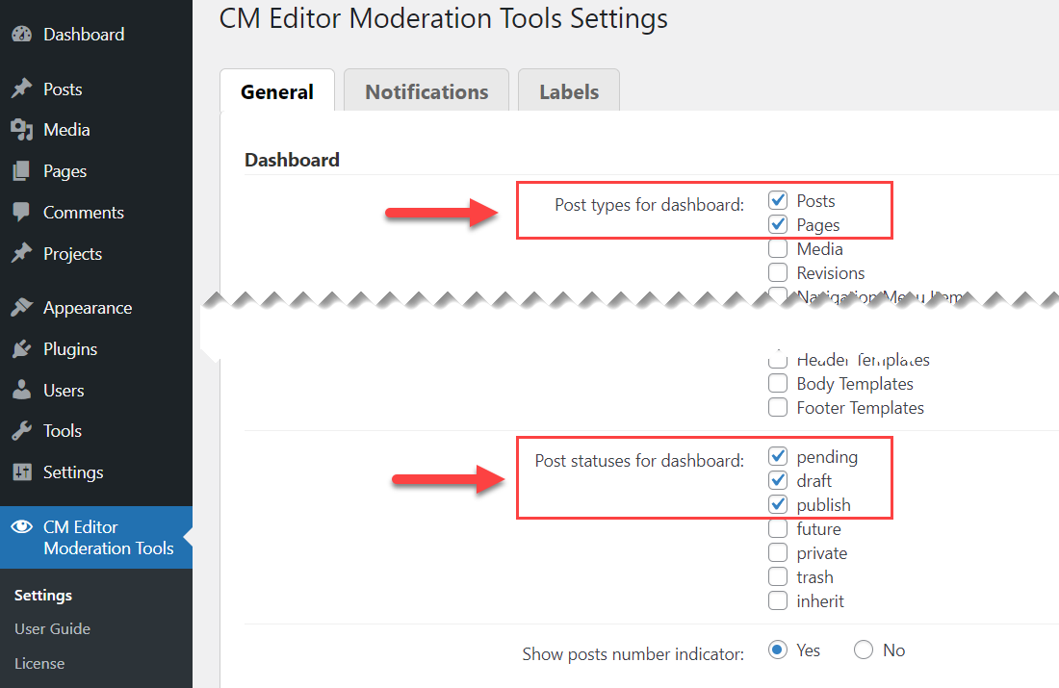Click the Tools wrench icon
The image size is (1059, 688).
click(x=21, y=431)
